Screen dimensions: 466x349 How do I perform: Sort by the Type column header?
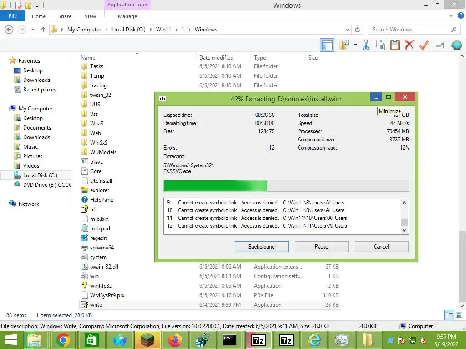coord(278,58)
